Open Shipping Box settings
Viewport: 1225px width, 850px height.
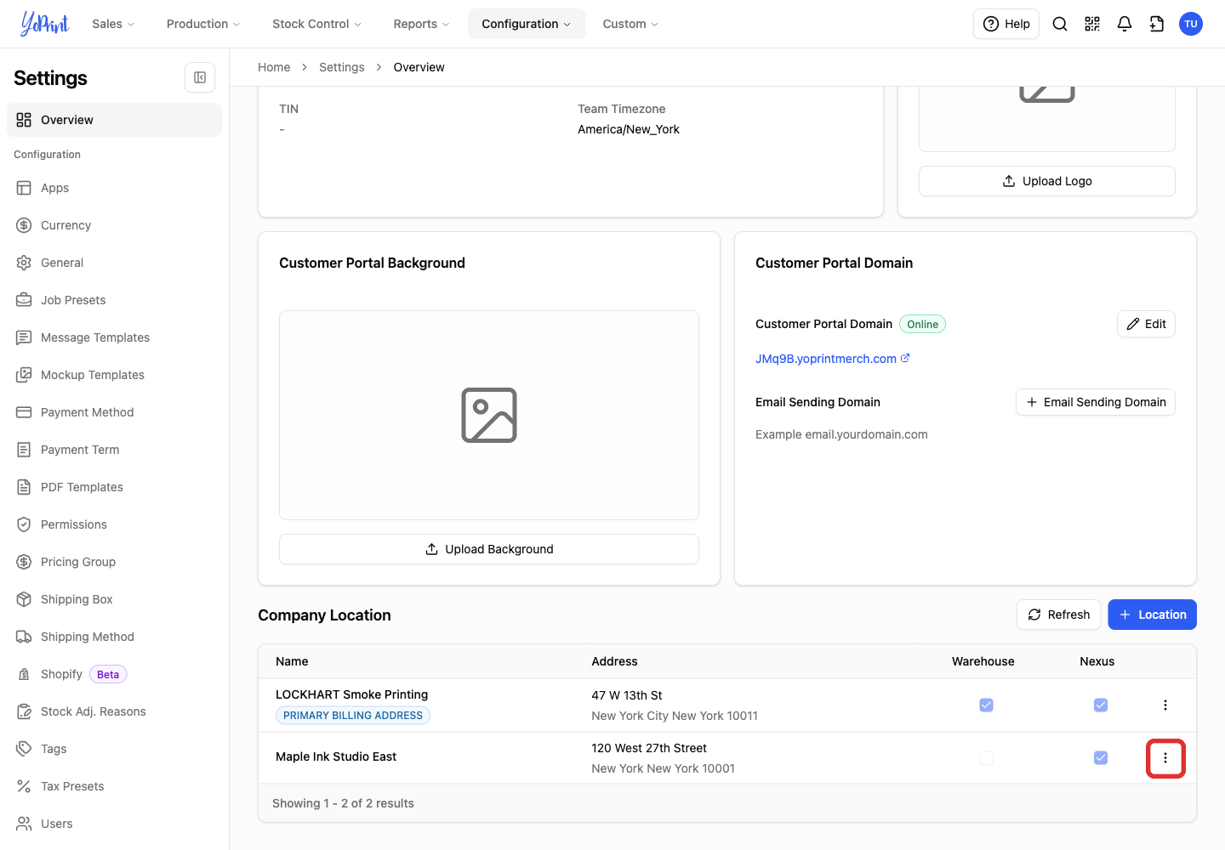(x=114, y=599)
